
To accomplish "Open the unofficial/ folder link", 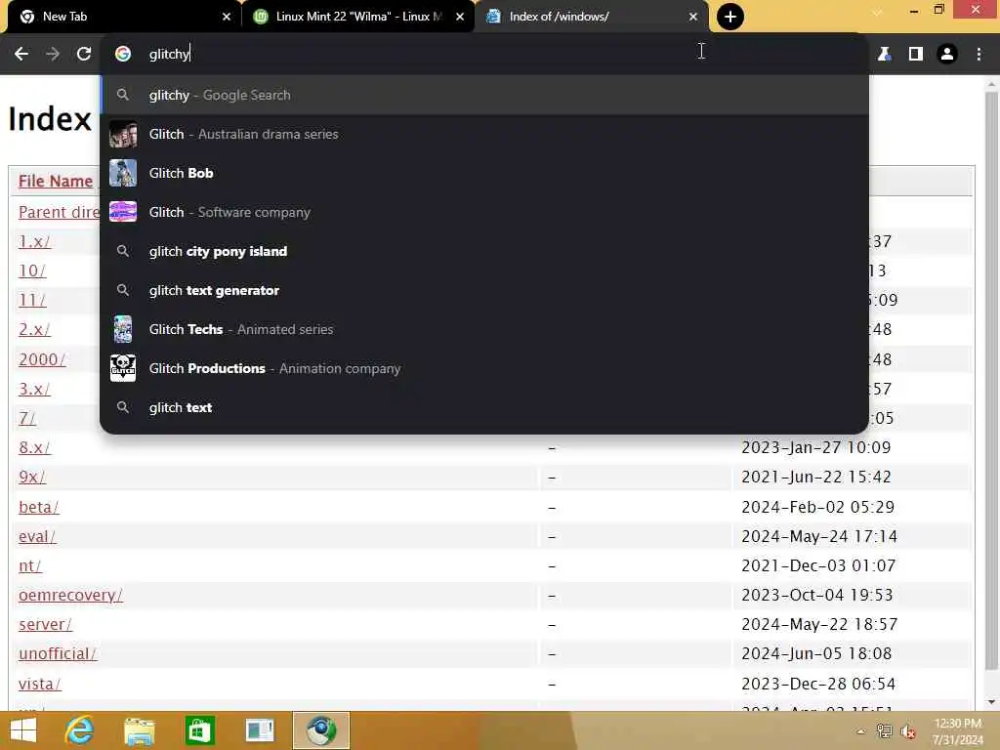I will [x=58, y=654].
